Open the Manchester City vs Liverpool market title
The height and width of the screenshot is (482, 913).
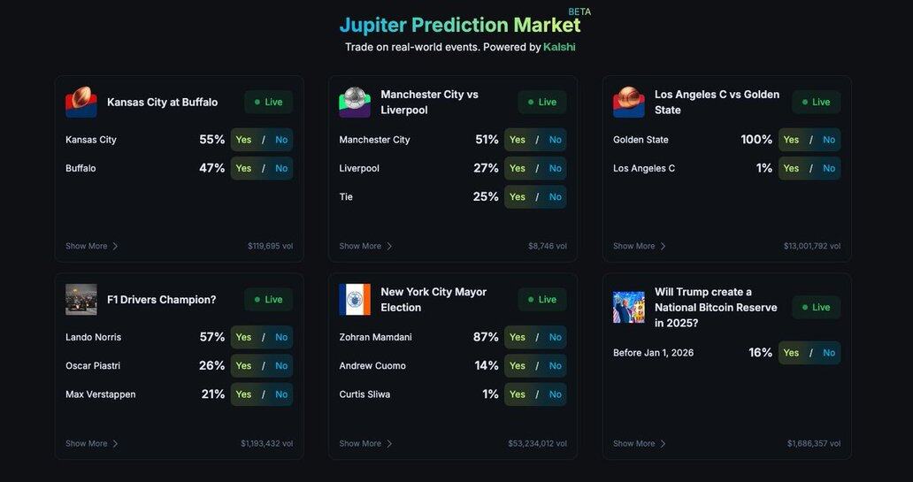click(429, 102)
